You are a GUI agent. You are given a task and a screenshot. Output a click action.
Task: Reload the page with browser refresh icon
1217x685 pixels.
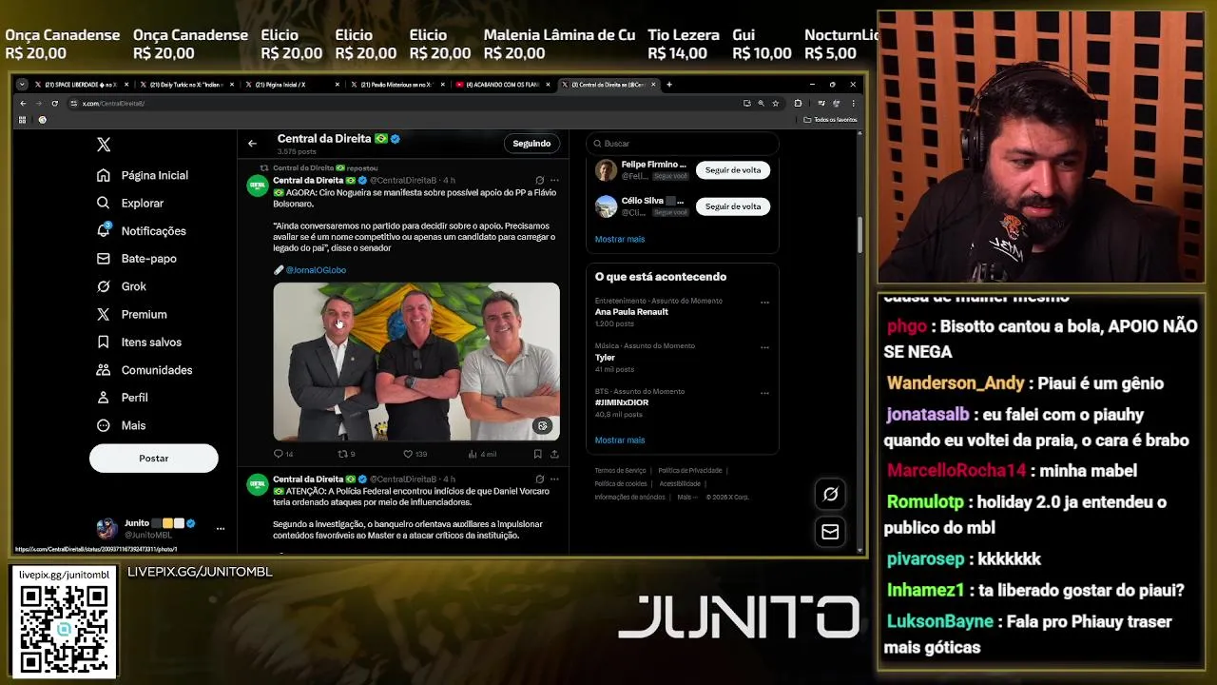point(55,103)
